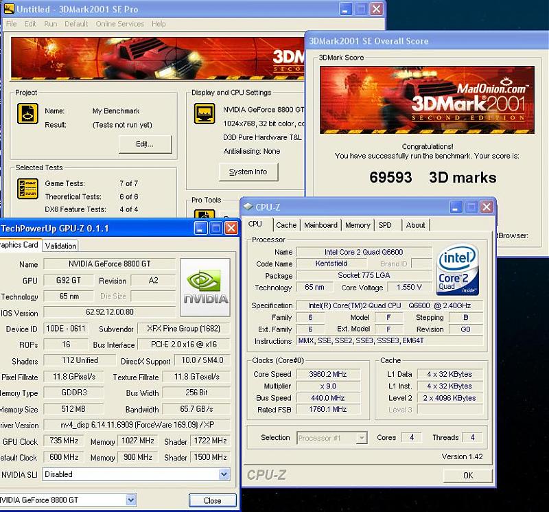This screenshot has width=549, height=512.
Task: Close the 3DMark2001 SE Pro window
Action: coord(376,9)
